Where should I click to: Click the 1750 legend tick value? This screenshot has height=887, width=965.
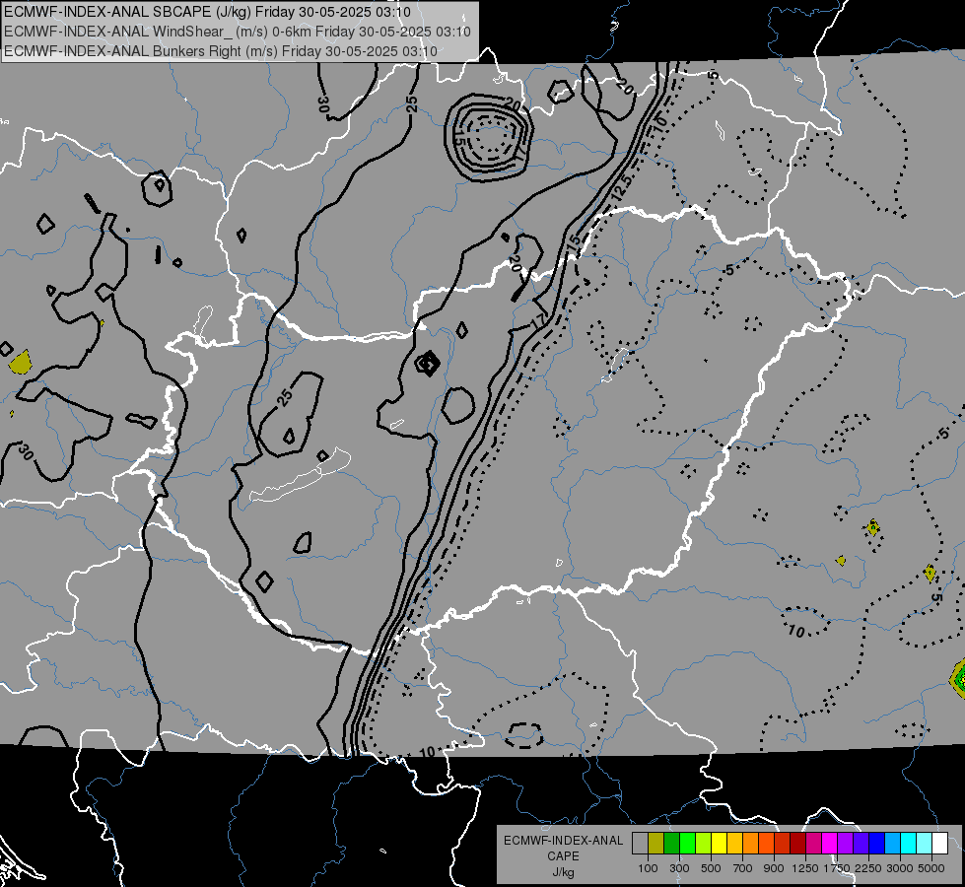point(837,868)
